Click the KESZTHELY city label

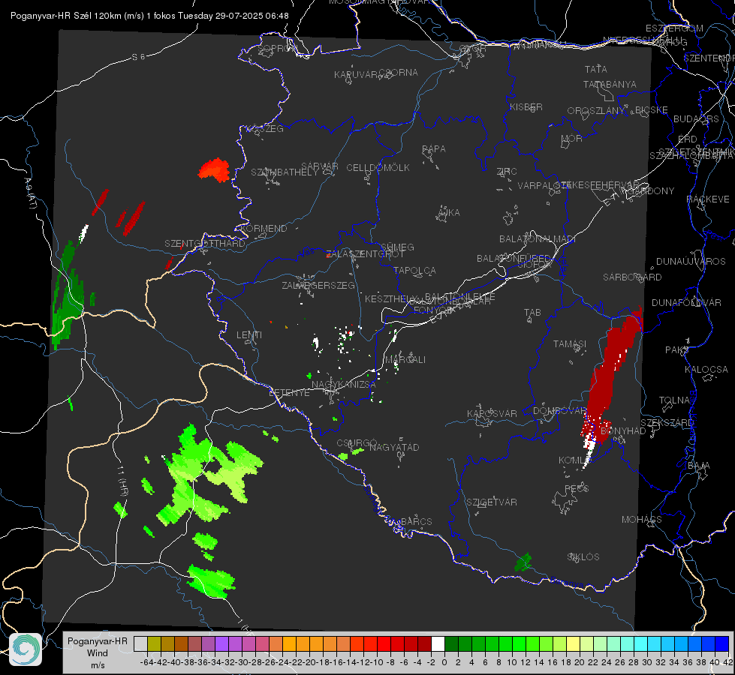tap(391, 298)
